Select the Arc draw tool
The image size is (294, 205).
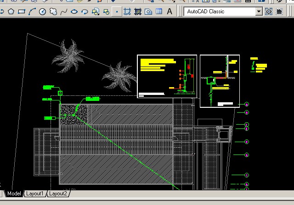[x=32, y=11]
